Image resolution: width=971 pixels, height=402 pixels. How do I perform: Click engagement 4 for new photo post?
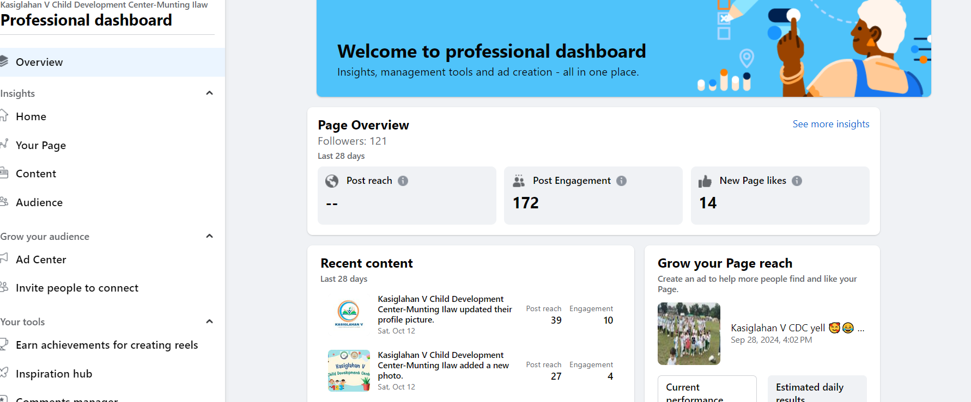[610, 376]
